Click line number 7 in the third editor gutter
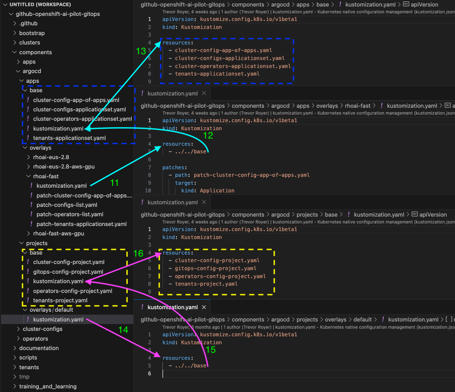The height and width of the screenshot is (392, 455). 149,276
